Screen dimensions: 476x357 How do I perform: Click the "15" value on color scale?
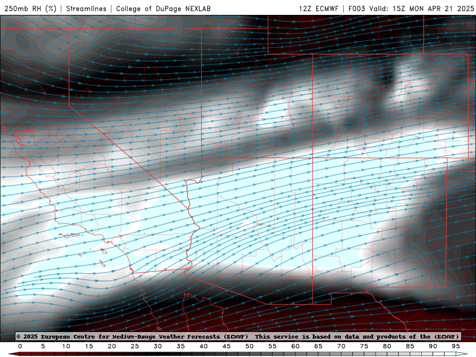point(89,346)
